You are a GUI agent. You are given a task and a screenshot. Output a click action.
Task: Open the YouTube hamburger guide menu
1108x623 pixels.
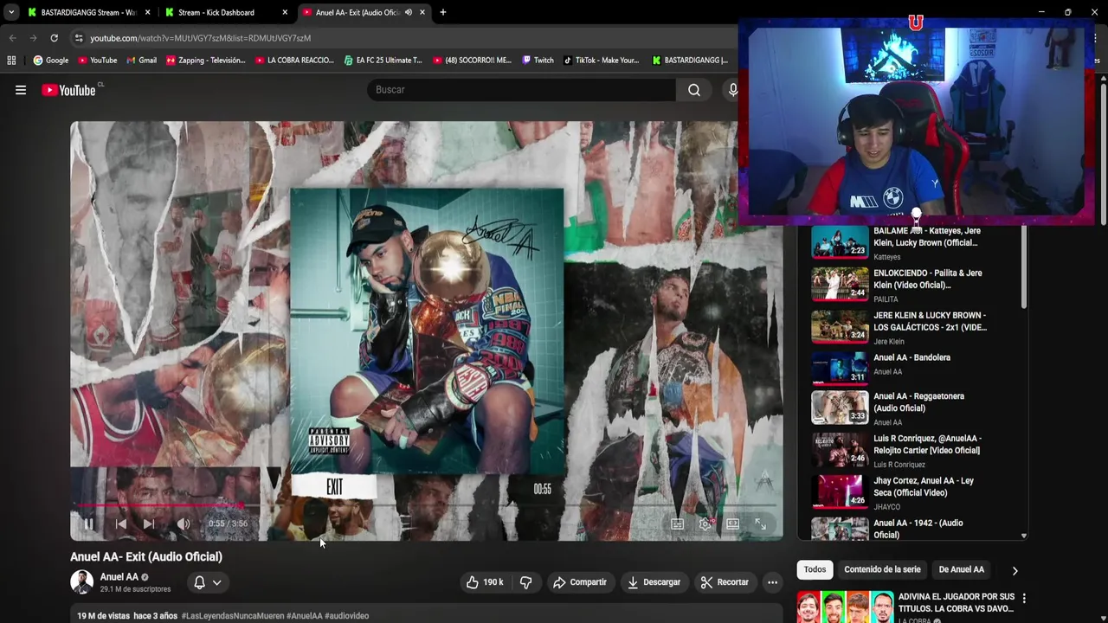(x=21, y=90)
